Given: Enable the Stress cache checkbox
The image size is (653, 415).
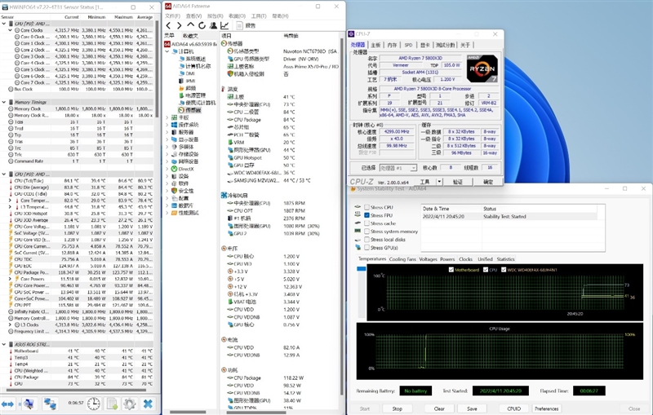Looking at the screenshot, I should 366,223.
